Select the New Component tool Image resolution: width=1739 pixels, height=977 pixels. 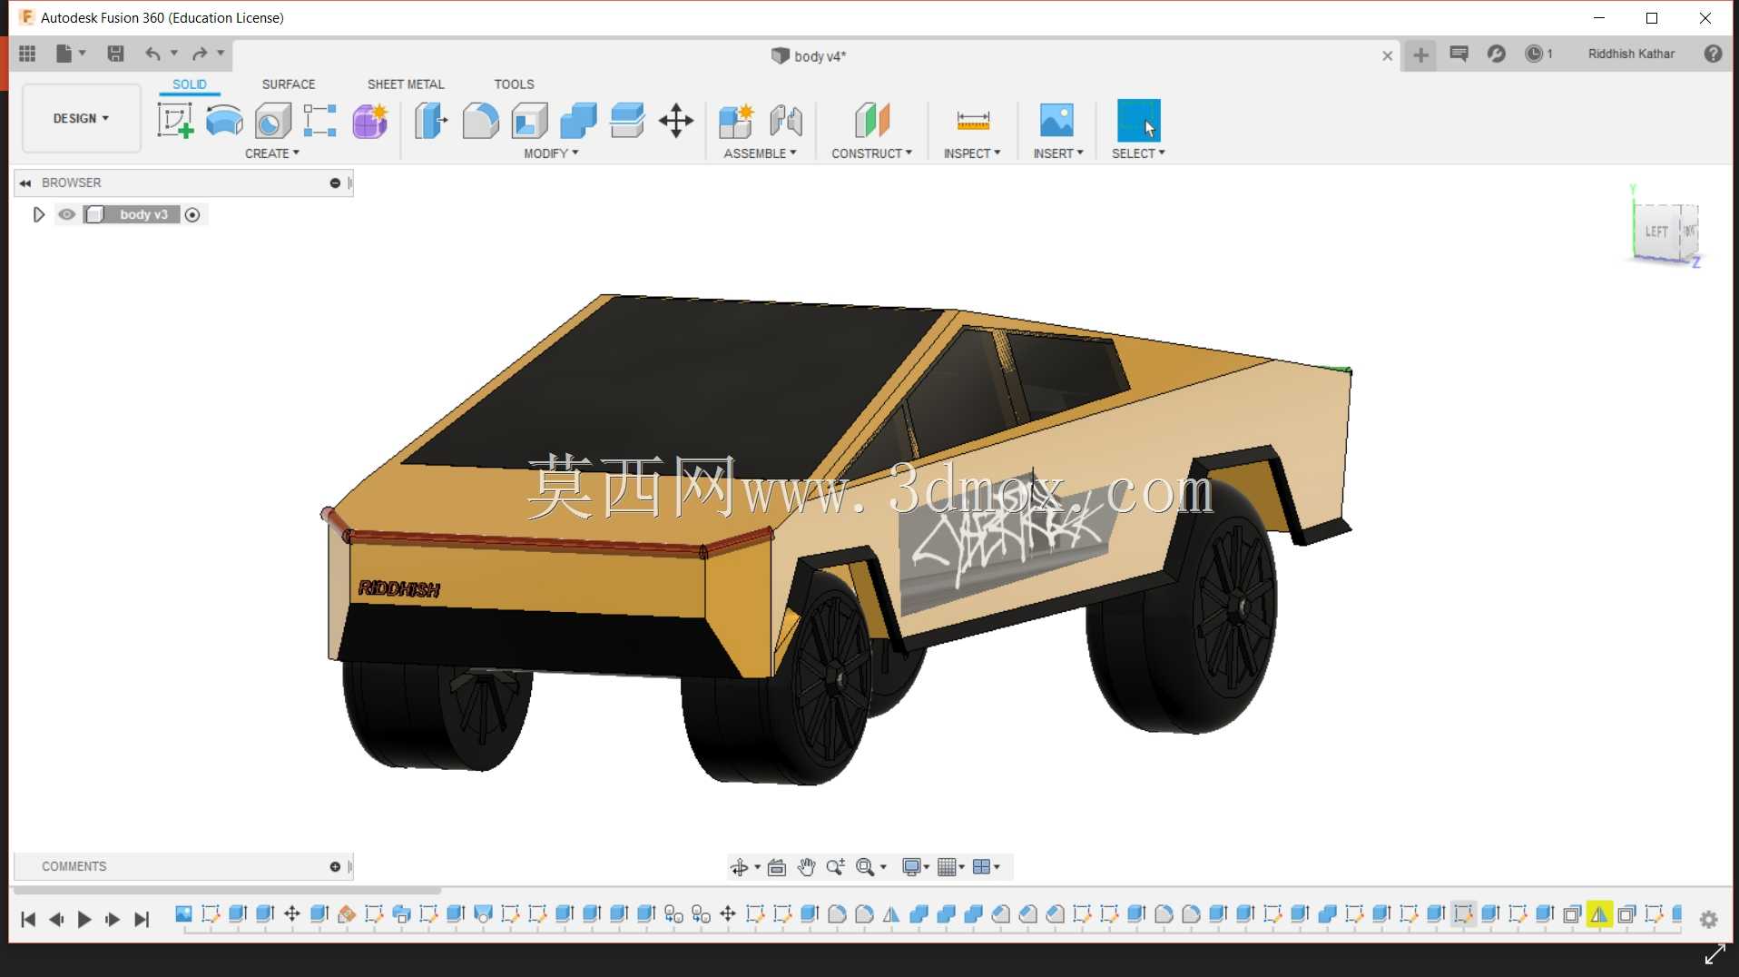point(736,120)
